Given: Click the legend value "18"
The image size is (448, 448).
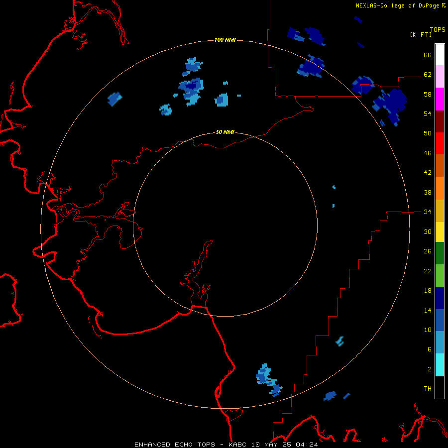Looking at the screenshot, I should tap(428, 291).
